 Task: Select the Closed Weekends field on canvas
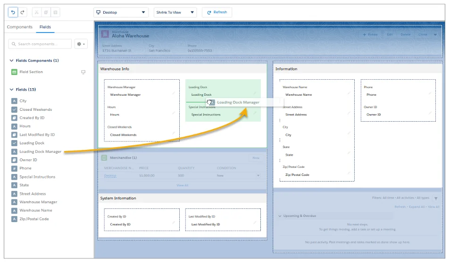tap(141, 131)
